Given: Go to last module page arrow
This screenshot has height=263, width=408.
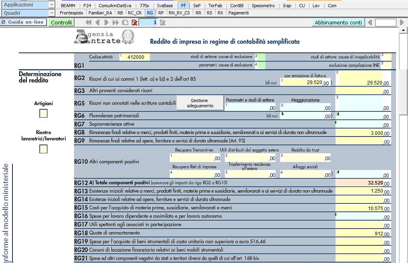Looking at the screenshot, I should pos(115,22).
